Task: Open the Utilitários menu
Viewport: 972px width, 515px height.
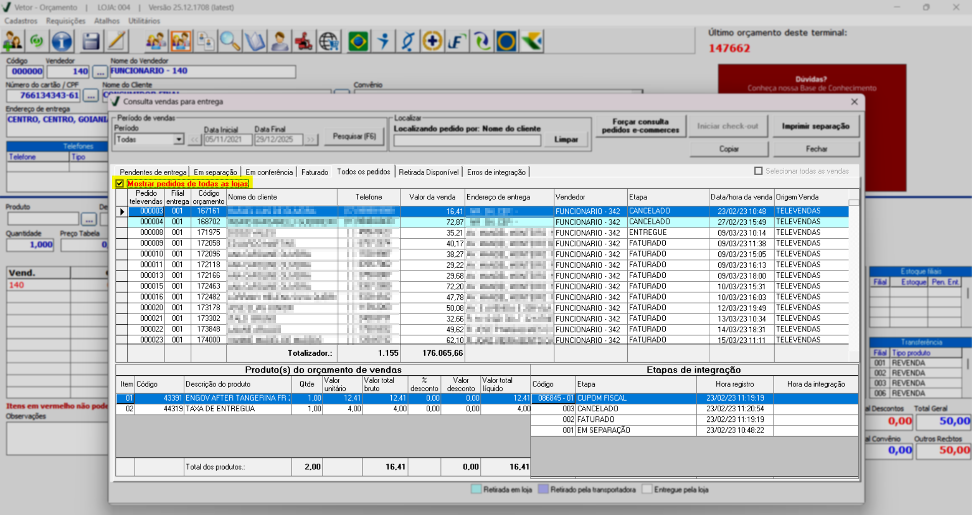Action: tap(144, 21)
